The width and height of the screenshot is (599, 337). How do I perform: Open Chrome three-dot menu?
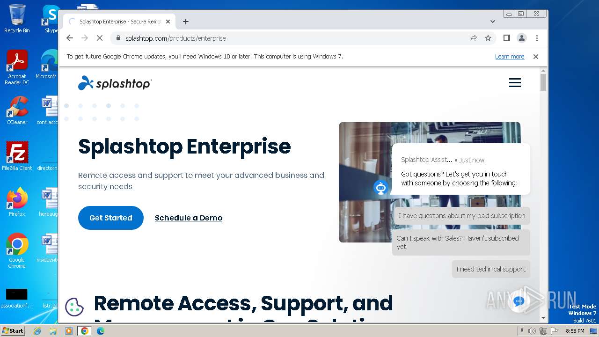pos(537,38)
